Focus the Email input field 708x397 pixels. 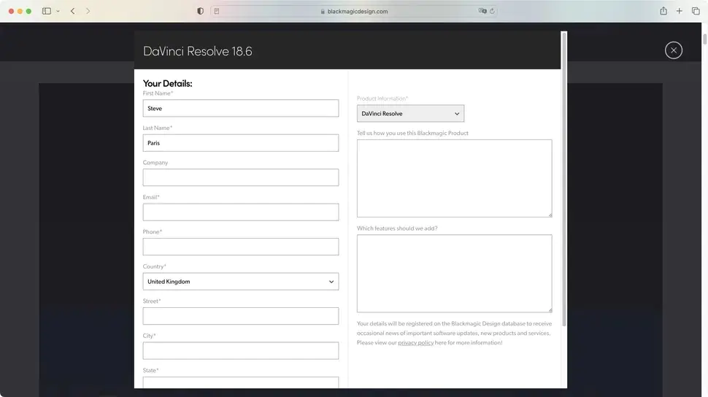(x=241, y=212)
